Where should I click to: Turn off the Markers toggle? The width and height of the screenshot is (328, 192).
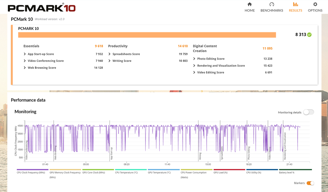(310, 183)
